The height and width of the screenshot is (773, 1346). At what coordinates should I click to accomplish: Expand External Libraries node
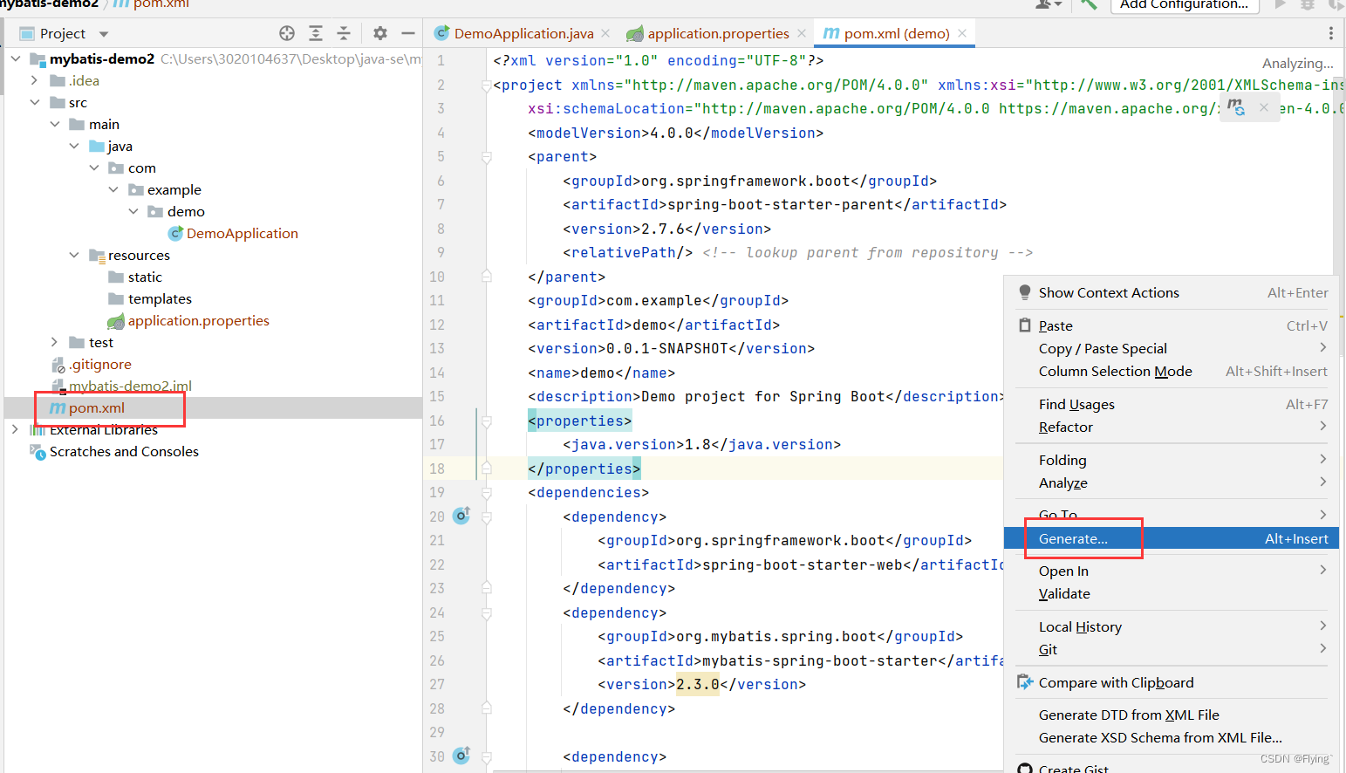(15, 429)
